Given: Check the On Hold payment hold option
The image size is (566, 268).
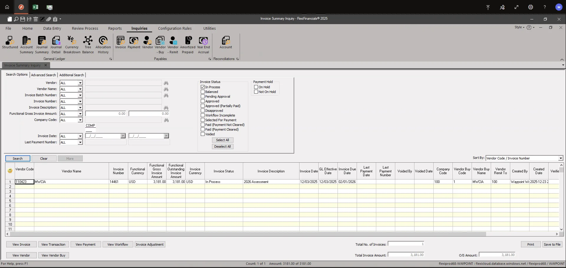Looking at the screenshot, I should [x=256, y=87].
